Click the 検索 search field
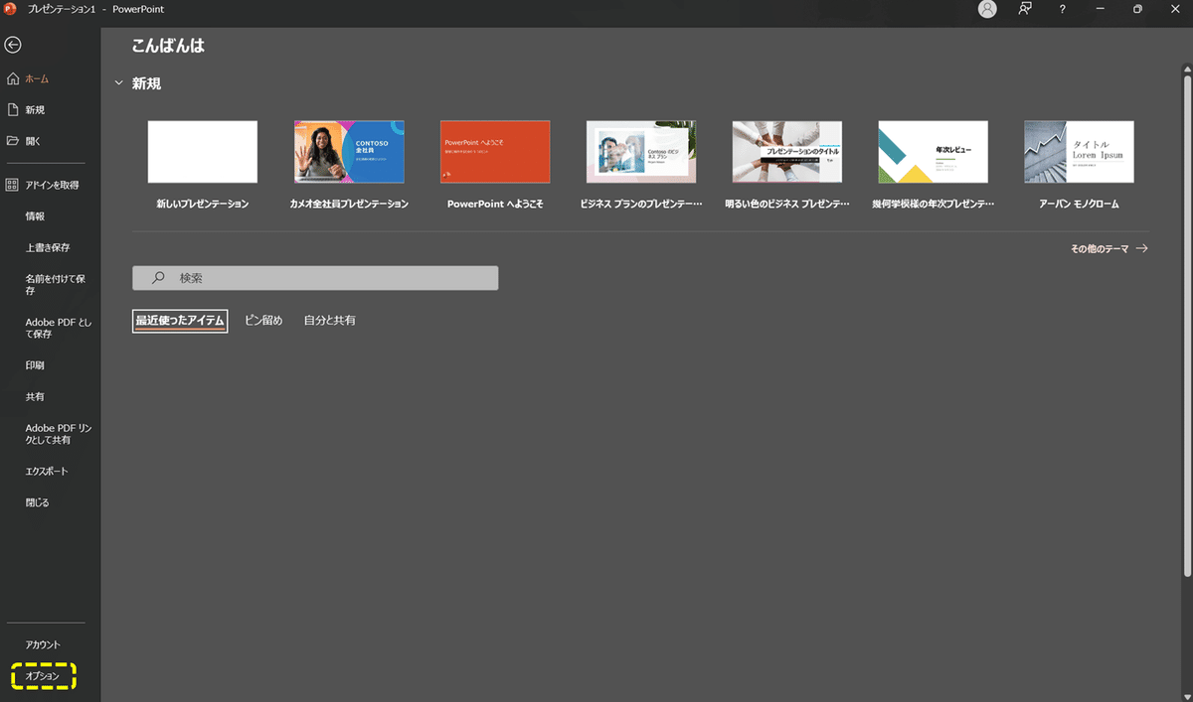Image resolution: width=1193 pixels, height=702 pixels. coord(315,278)
